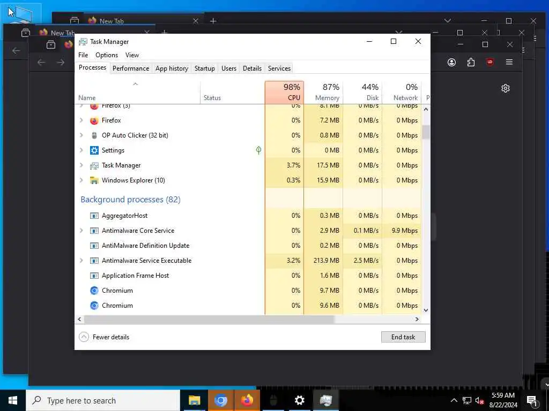Sort by the Network column header
549x411 pixels.
point(402,92)
